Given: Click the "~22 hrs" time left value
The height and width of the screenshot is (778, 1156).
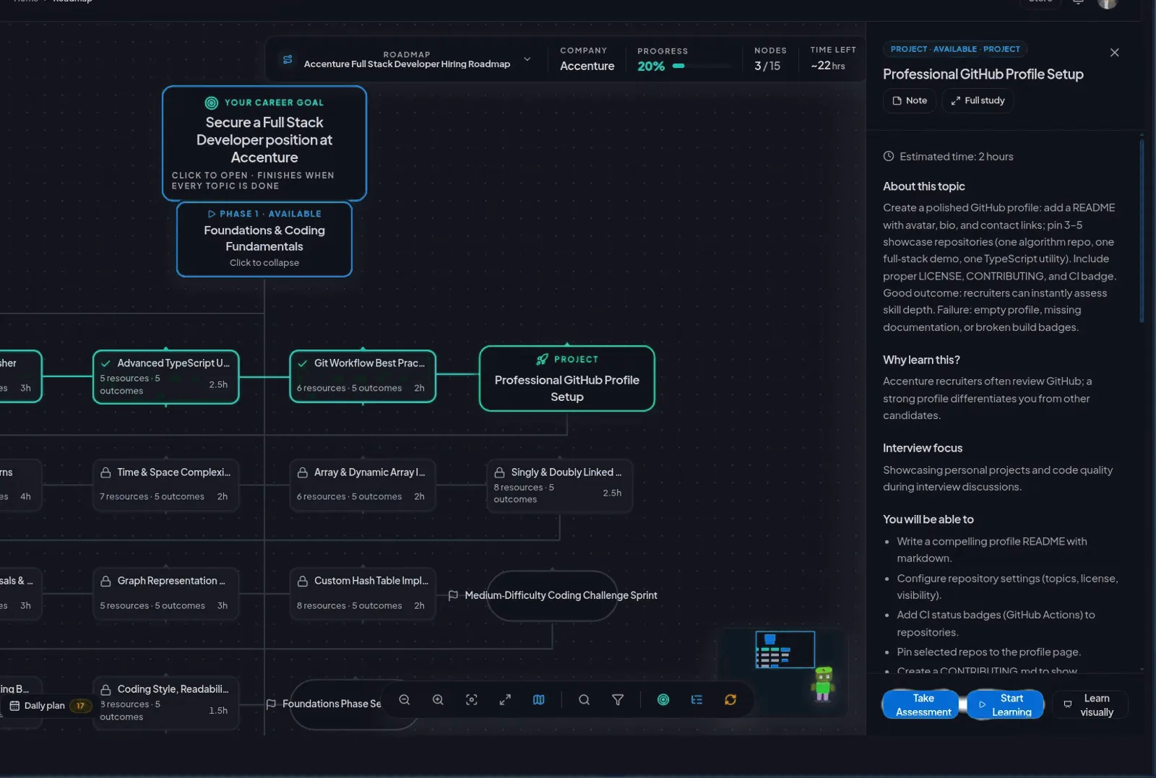Looking at the screenshot, I should [x=828, y=66].
